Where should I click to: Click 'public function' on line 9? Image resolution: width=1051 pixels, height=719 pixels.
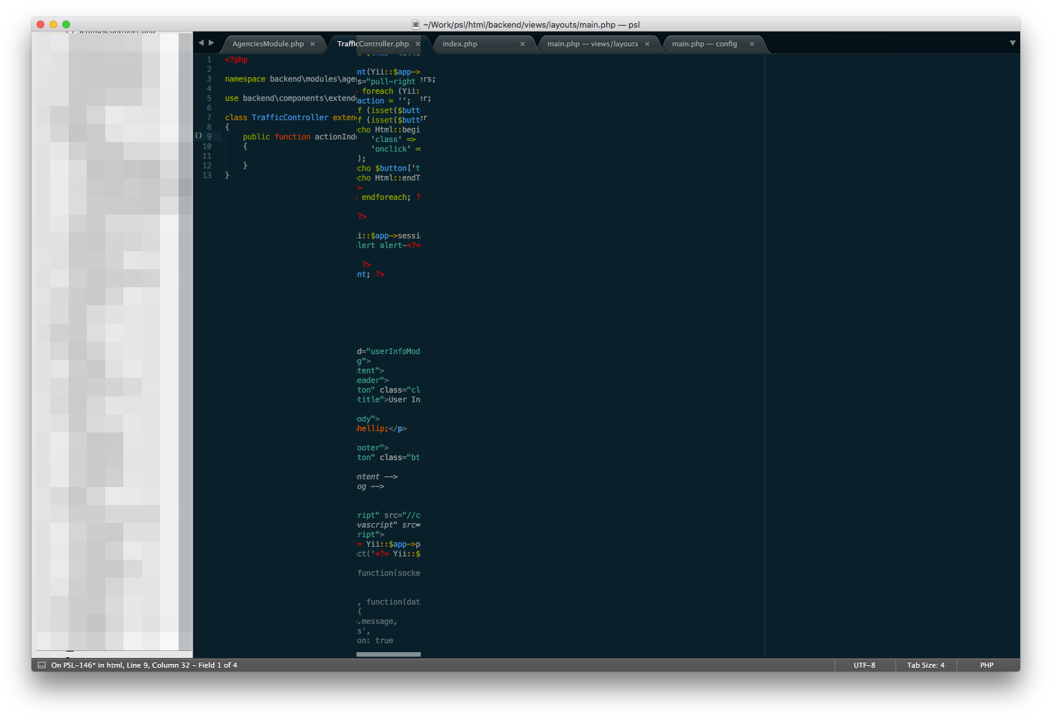click(276, 137)
